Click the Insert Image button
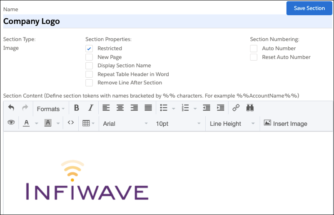 [x=285, y=123]
